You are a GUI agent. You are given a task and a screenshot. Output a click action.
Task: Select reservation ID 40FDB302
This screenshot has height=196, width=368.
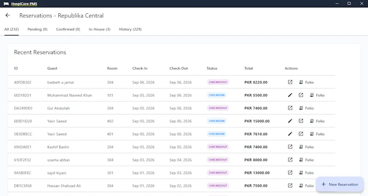(x=23, y=82)
